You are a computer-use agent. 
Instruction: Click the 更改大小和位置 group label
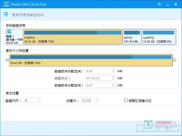point(17,51)
